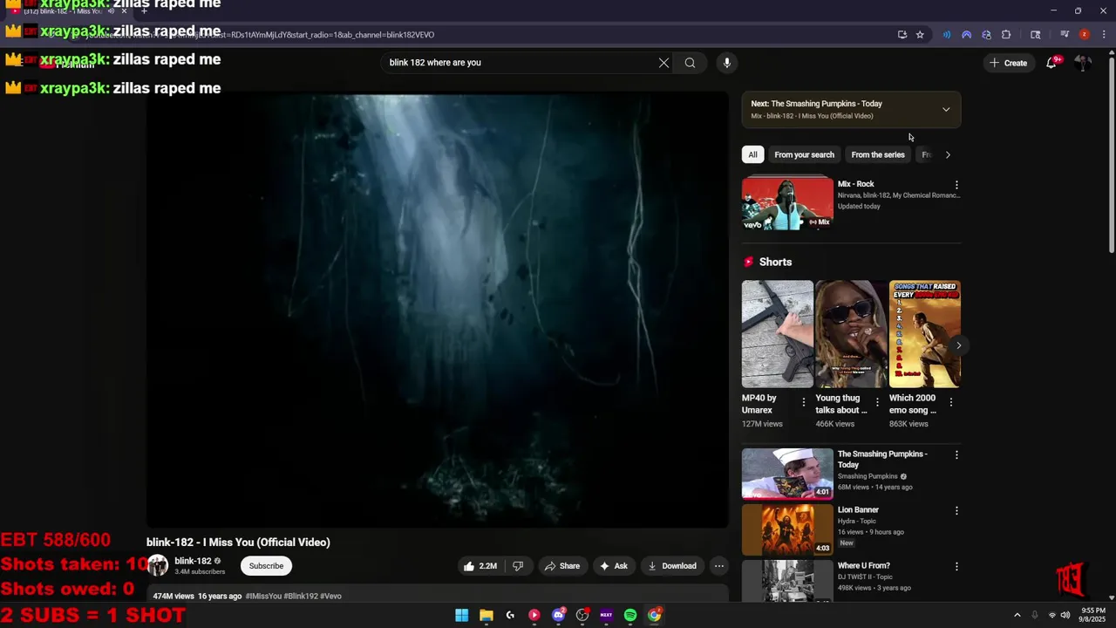Click the video player to pause
1116x628 pixels.
coord(437,310)
